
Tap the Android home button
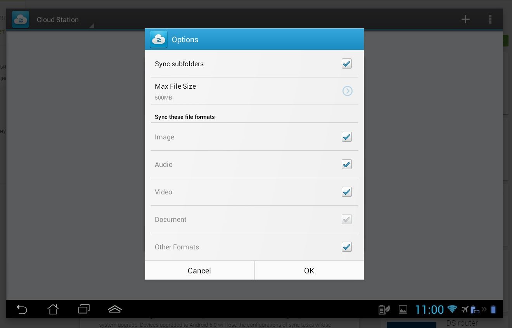pyautogui.click(x=53, y=309)
